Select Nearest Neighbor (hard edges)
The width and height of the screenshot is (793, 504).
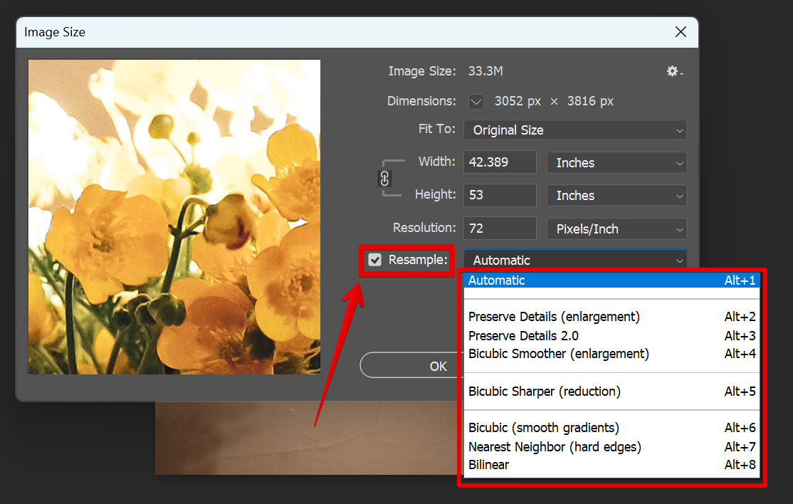click(554, 446)
